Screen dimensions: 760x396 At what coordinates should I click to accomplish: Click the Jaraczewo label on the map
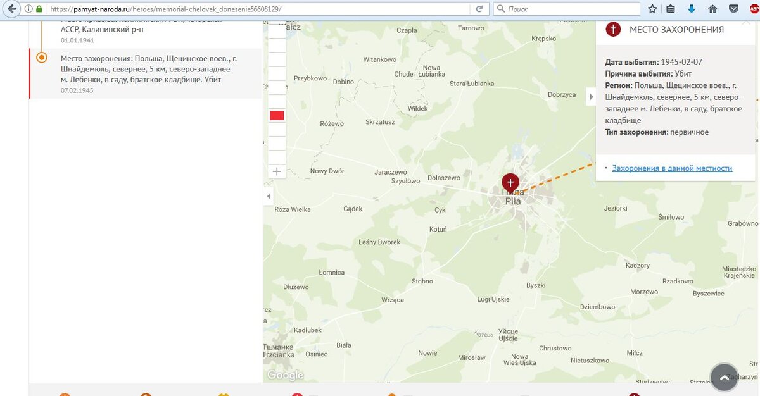(391, 171)
